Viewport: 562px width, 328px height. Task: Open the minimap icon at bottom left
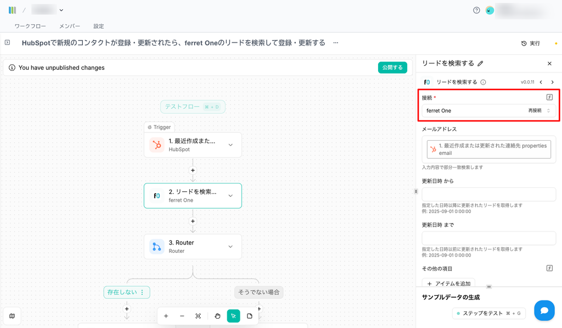click(x=12, y=316)
